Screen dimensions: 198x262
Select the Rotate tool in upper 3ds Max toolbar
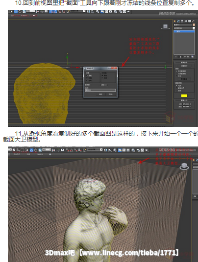(20, 12)
